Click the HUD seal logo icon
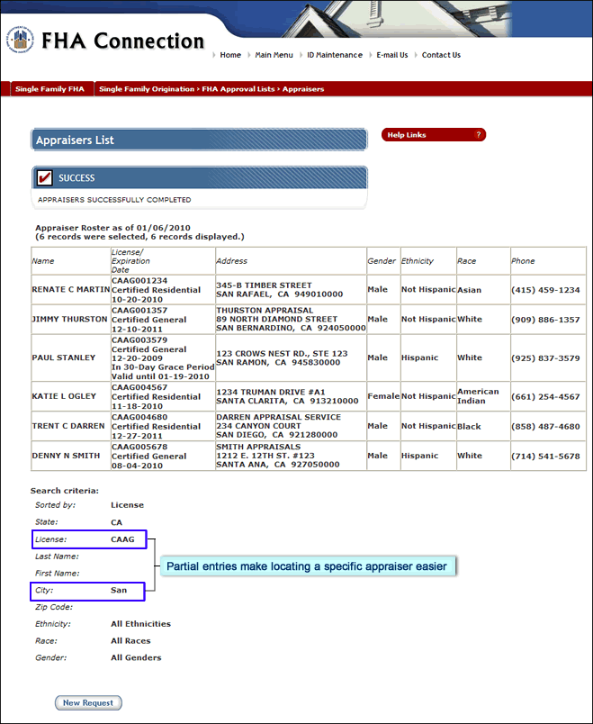 point(20,40)
